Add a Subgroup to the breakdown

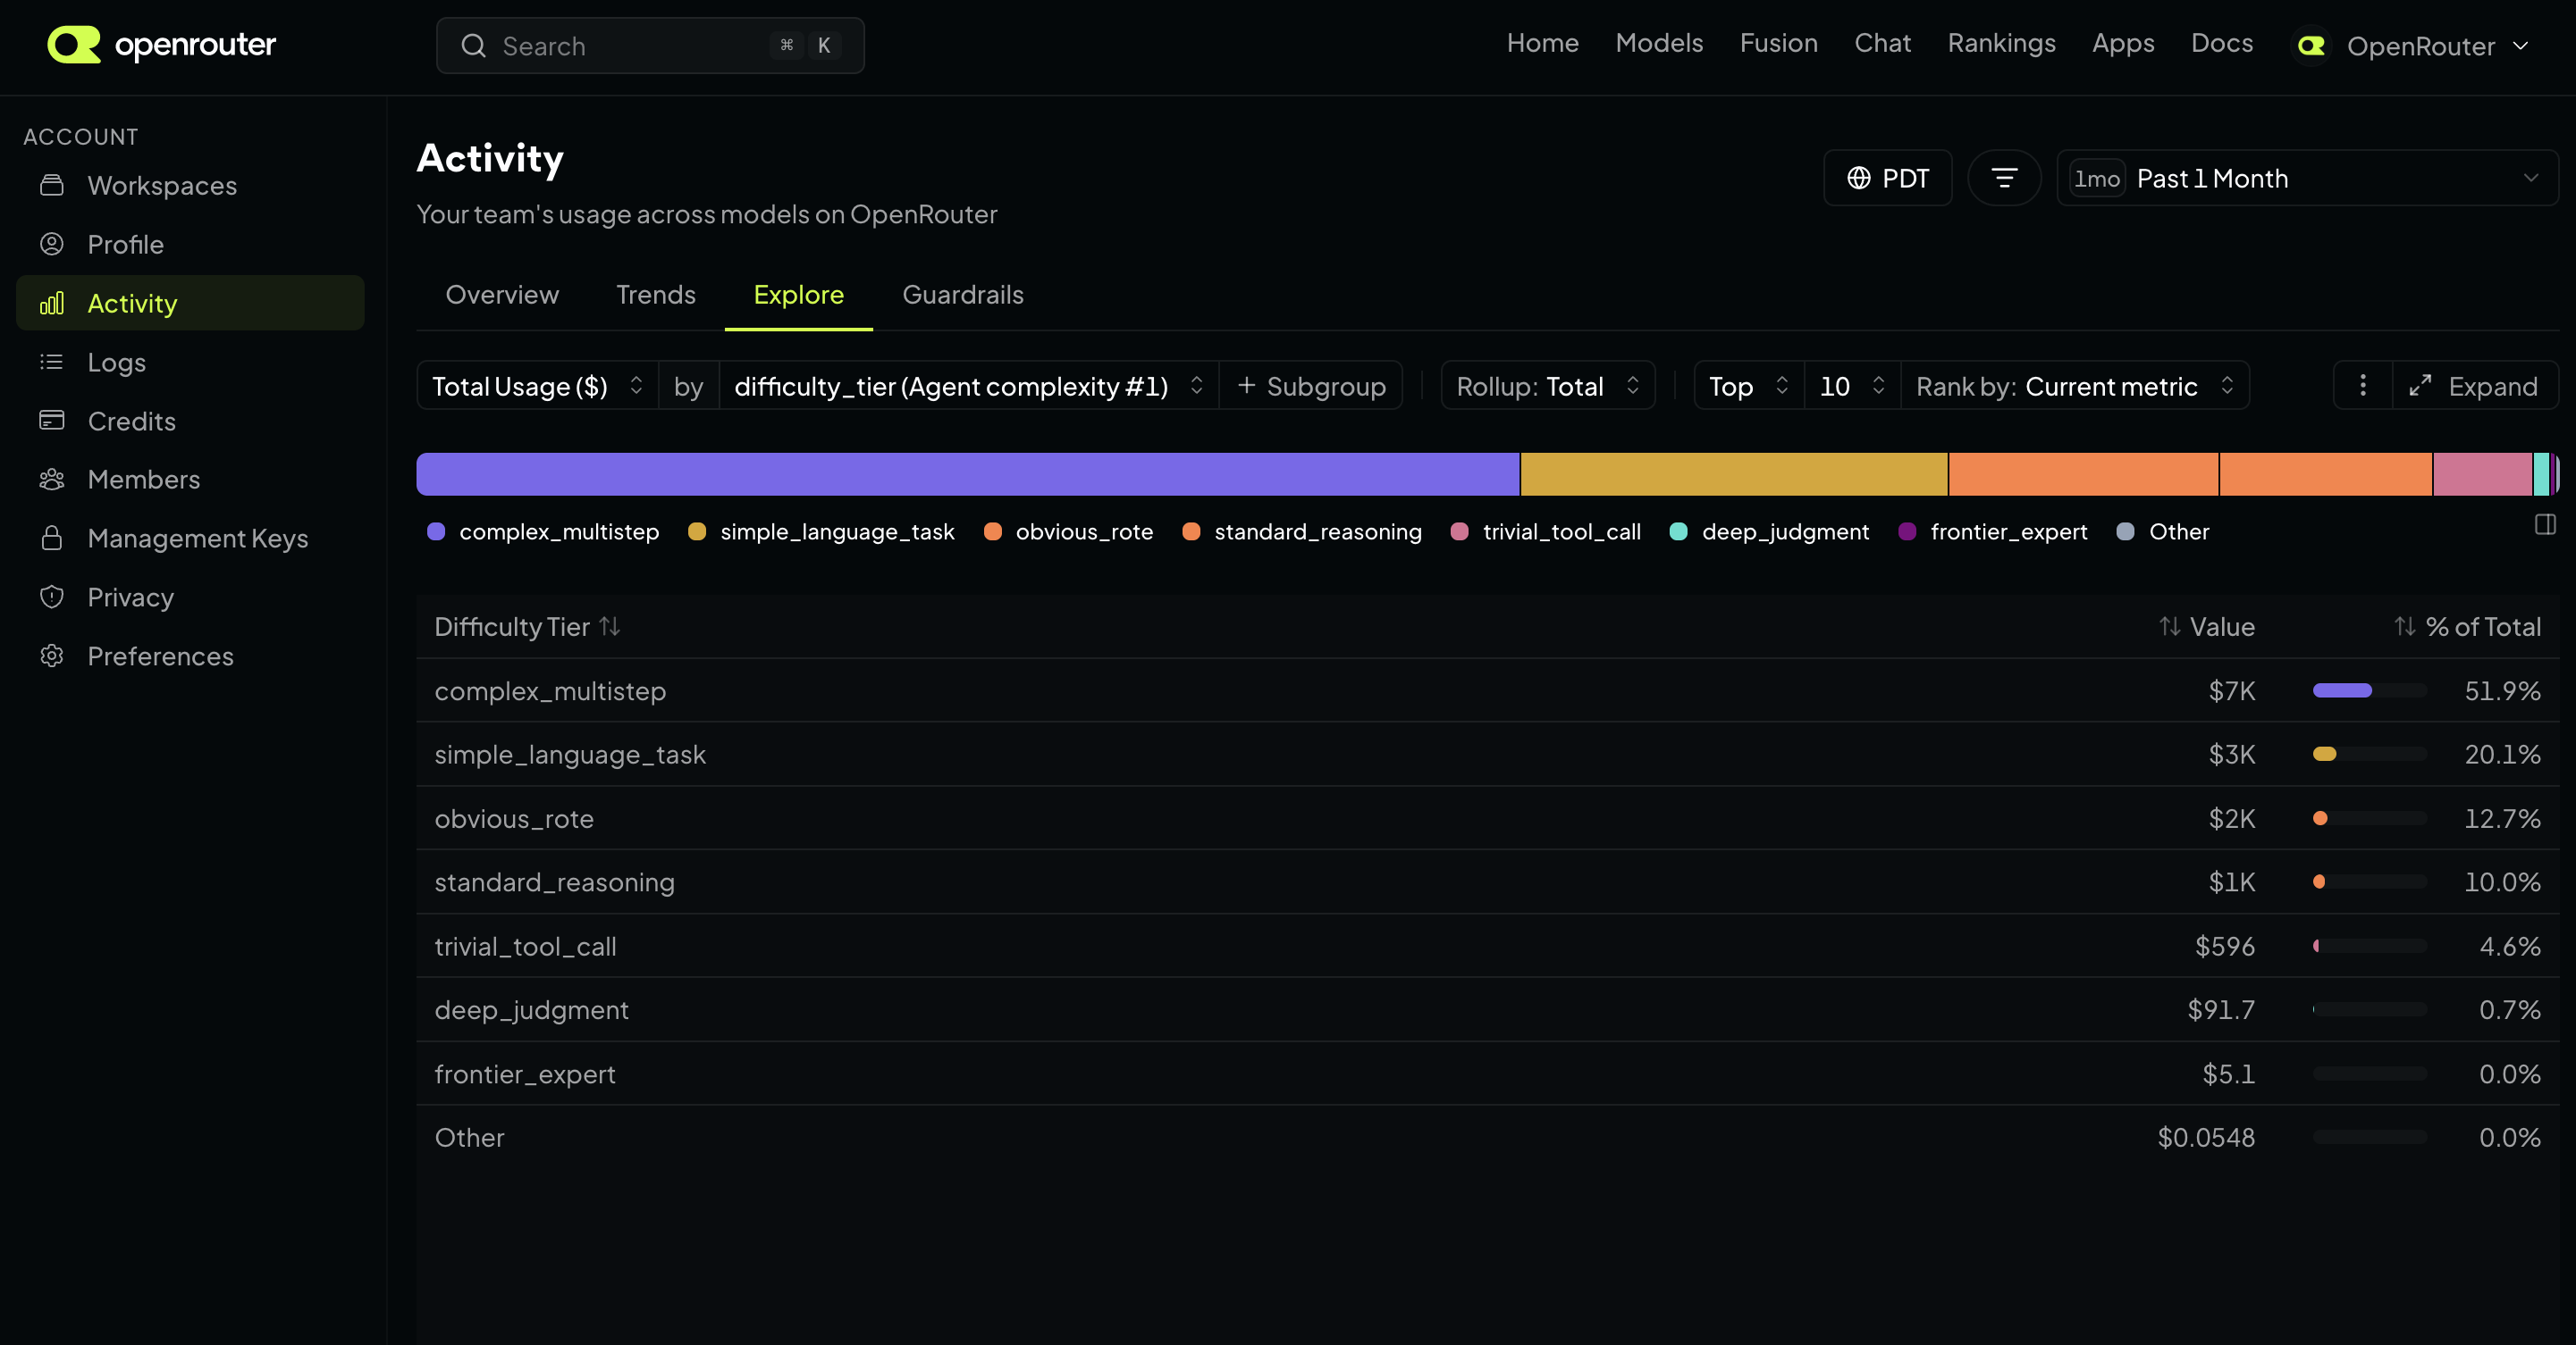click(x=1311, y=386)
